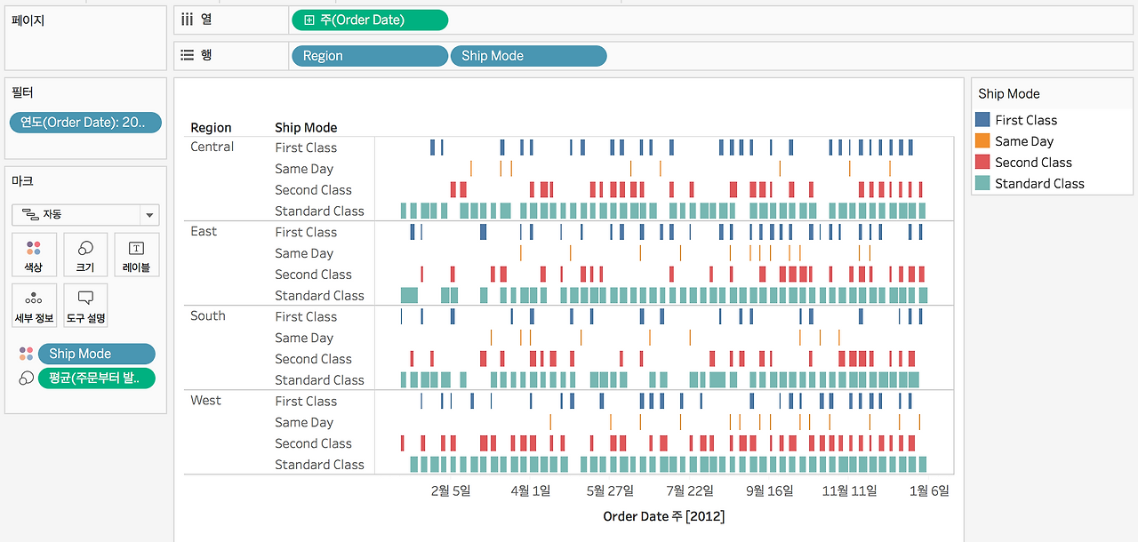Click the Label (레이블) mark card button
Screen dimensions: 1138x542
pyautogui.click(x=136, y=254)
